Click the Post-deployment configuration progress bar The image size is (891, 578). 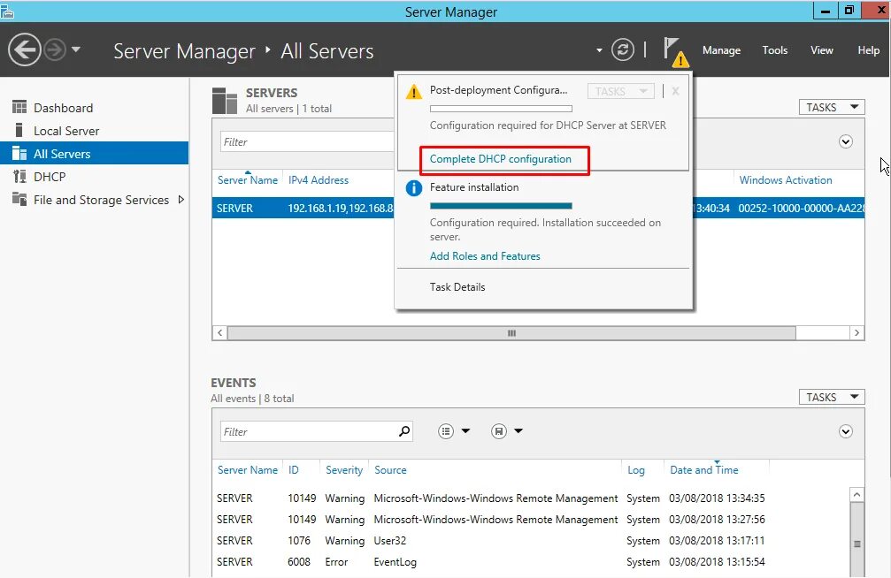501,109
